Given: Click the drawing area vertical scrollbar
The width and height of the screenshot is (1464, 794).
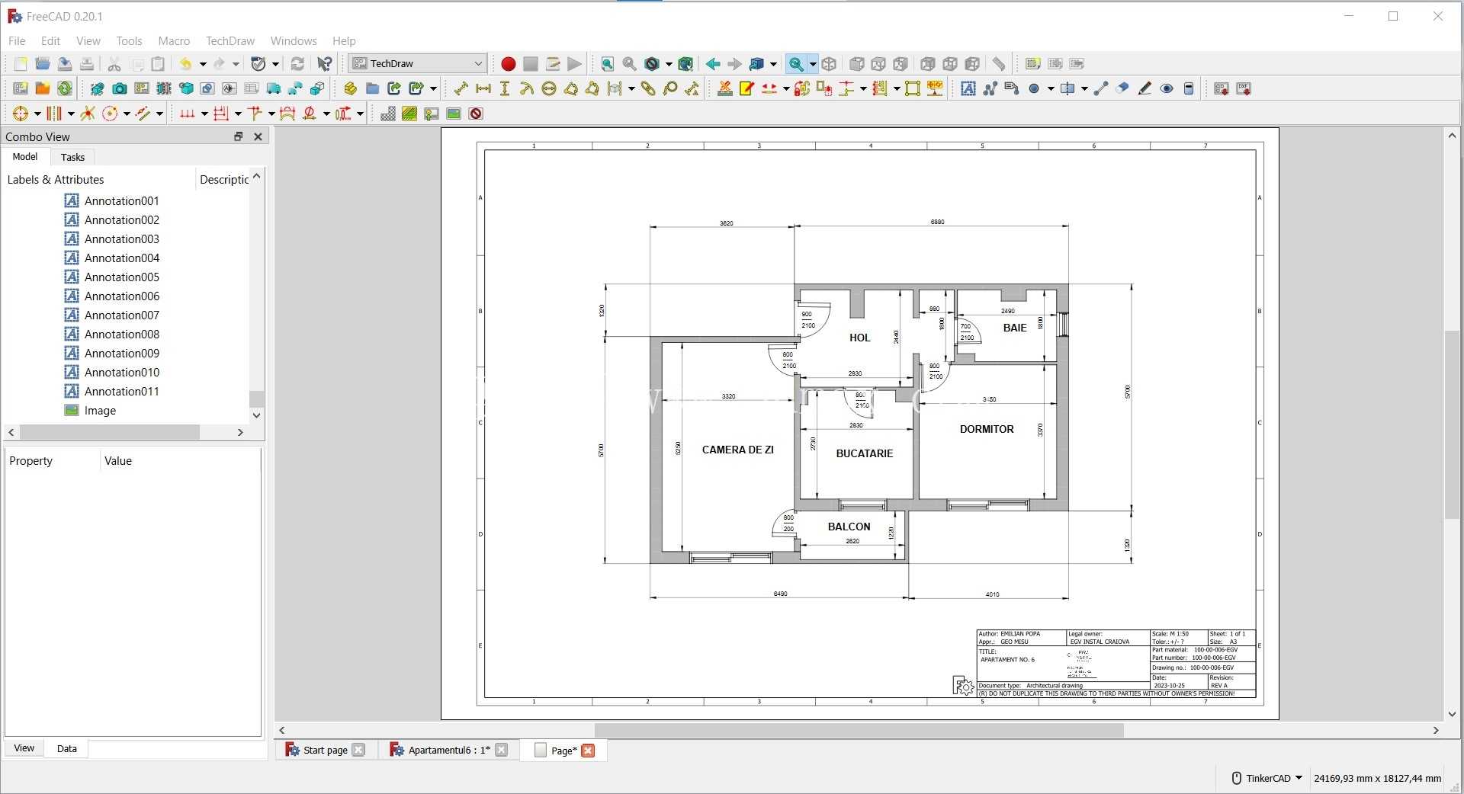Looking at the screenshot, I should 1452,424.
